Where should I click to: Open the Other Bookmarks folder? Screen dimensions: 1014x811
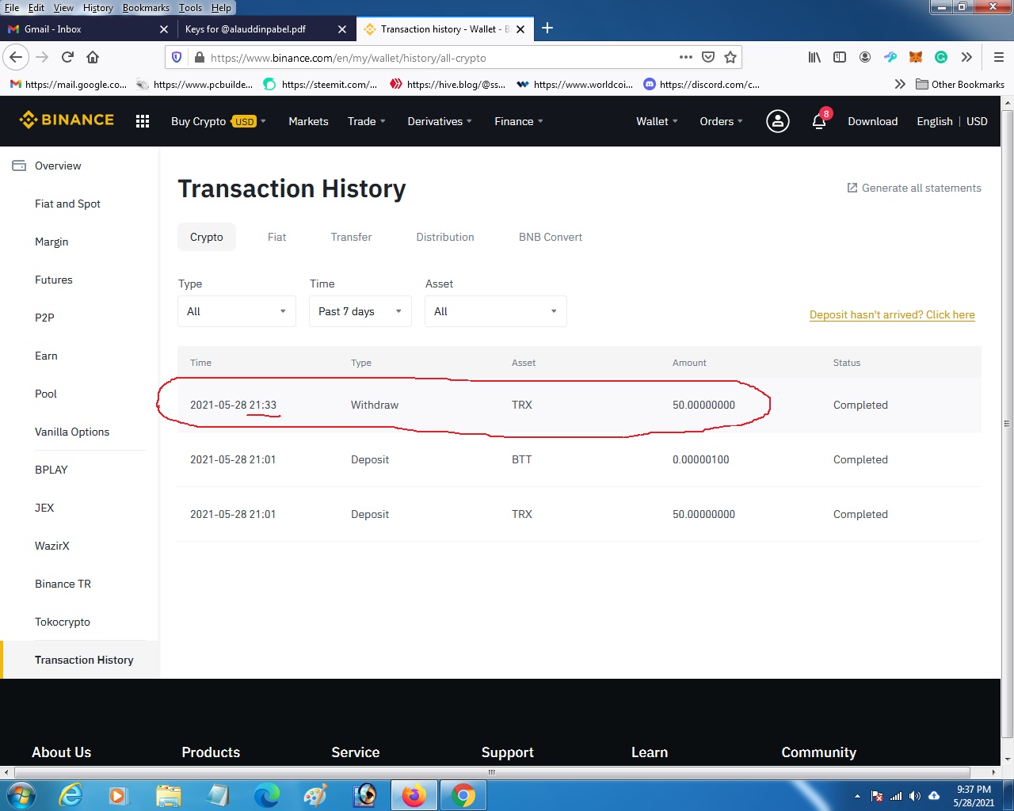[959, 84]
